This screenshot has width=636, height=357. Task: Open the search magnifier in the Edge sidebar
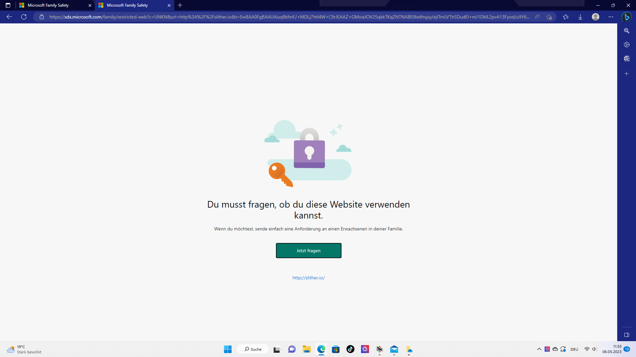point(627,30)
